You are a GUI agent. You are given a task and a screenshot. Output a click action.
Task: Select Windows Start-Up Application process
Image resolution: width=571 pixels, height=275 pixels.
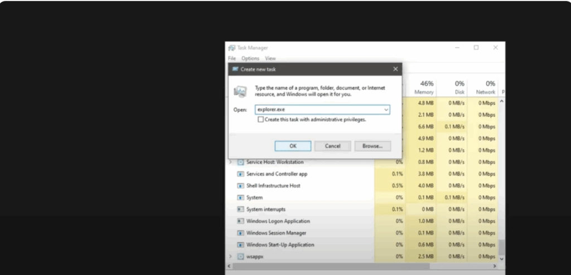[x=280, y=245]
